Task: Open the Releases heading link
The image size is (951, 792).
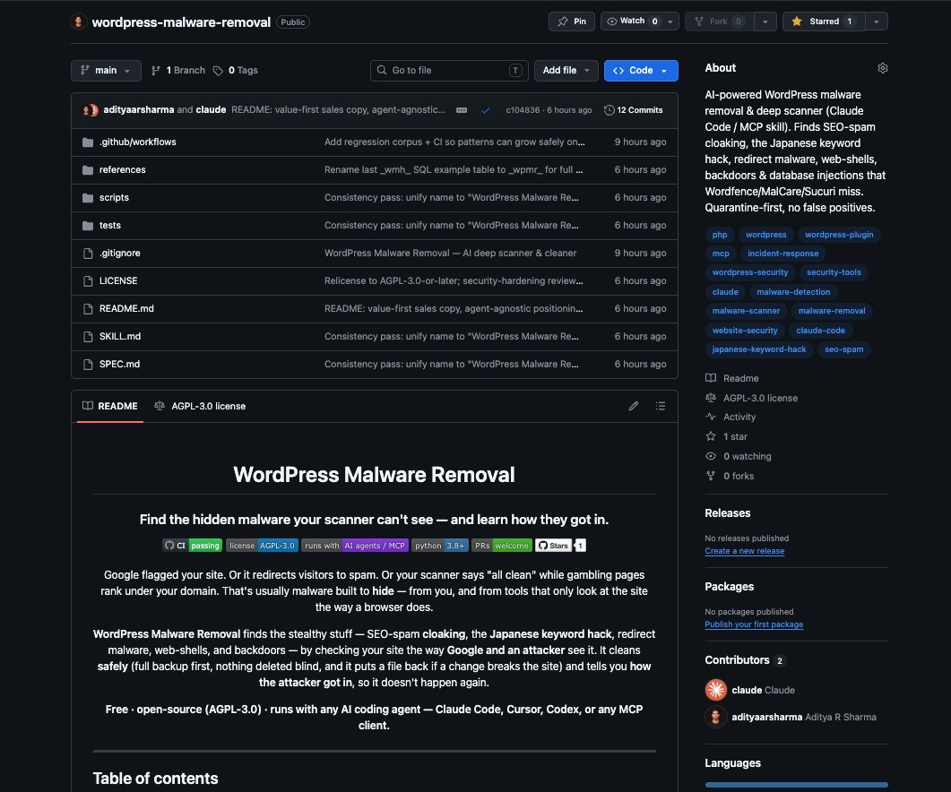Action: (727, 513)
